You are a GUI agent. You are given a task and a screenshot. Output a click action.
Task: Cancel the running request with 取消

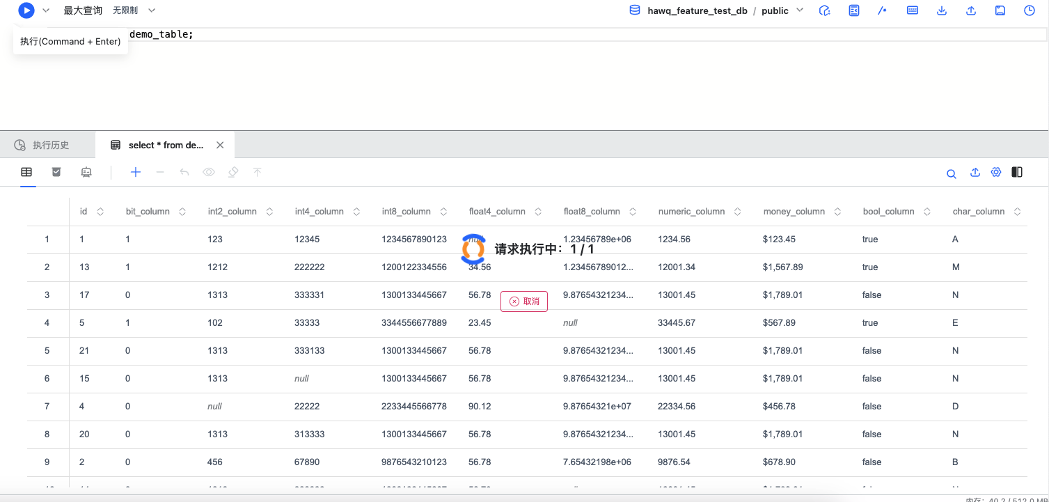point(524,301)
